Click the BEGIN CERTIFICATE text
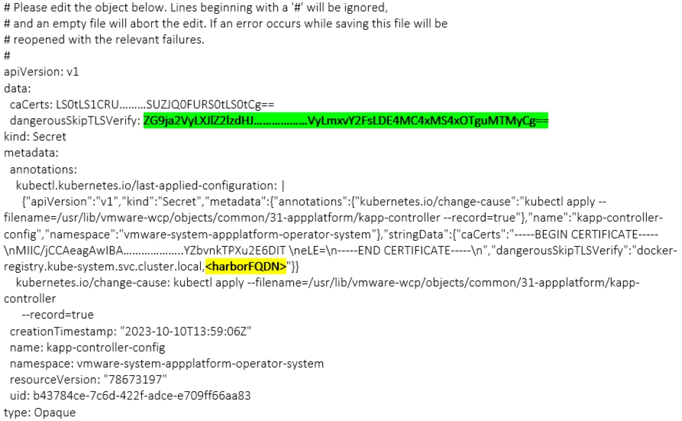The height and width of the screenshot is (421, 682). coord(587,234)
